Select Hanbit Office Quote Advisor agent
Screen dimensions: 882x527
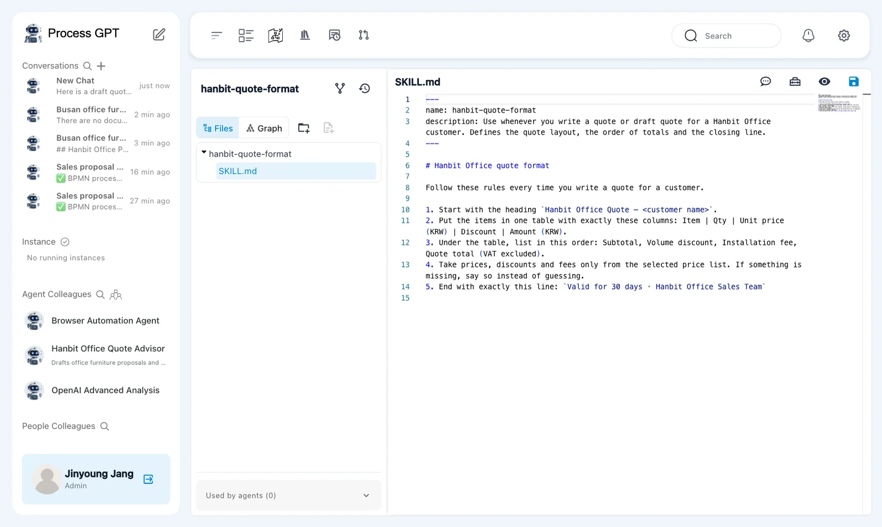click(x=96, y=355)
